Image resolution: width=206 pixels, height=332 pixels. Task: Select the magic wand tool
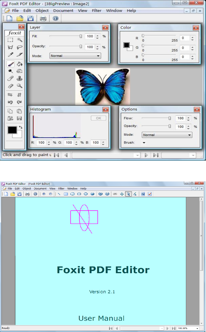tap(19, 40)
